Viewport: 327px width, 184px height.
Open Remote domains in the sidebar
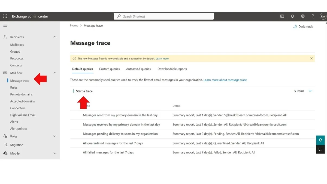pyautogui.click(x=21, y=94)
